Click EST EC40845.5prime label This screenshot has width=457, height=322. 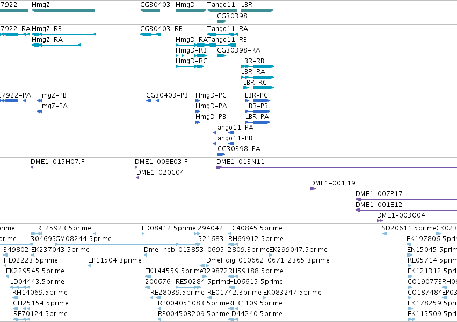(255, 228)
